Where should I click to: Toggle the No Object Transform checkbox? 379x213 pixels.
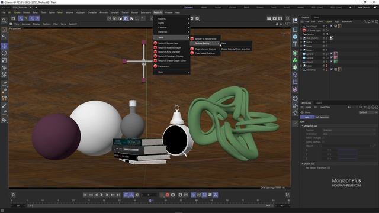point(329,168)
